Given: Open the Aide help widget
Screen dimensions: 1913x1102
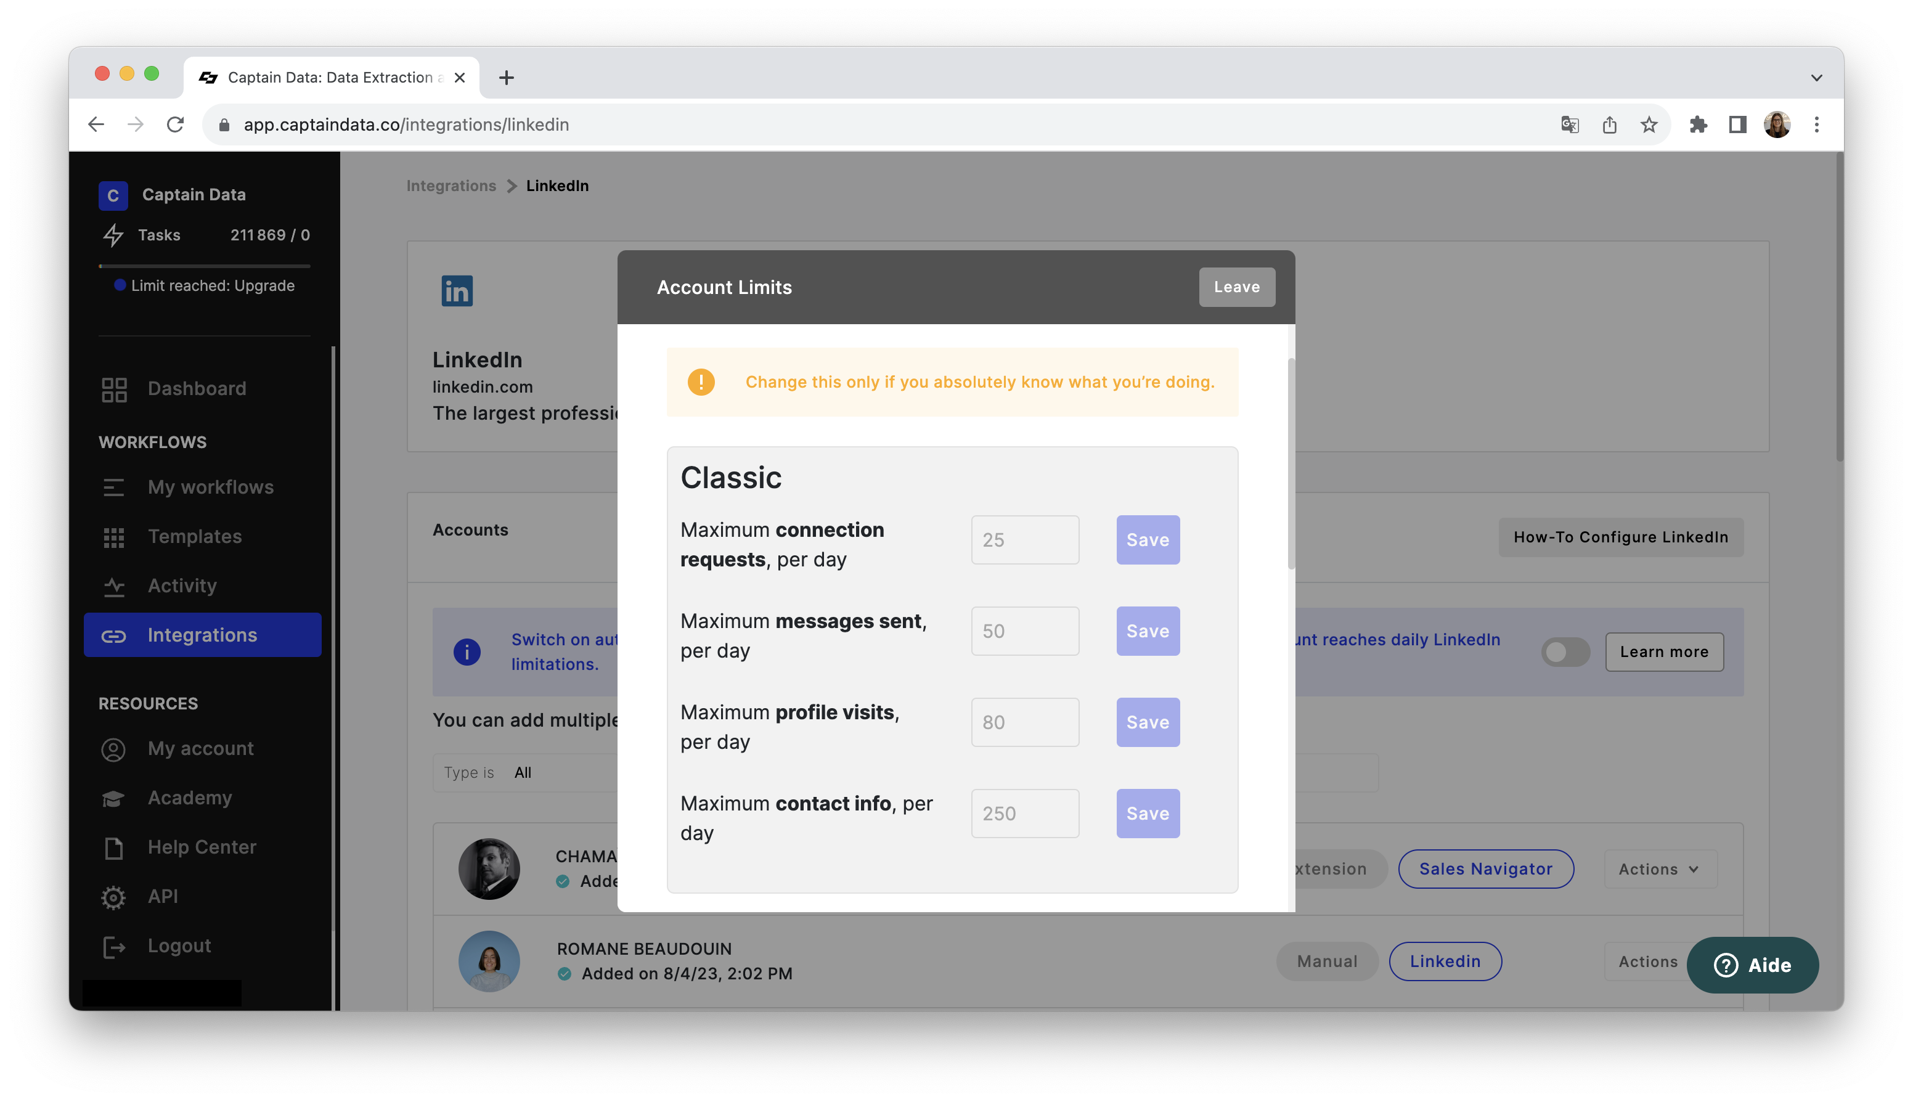Looking at the screenshot, I should click(x=1752, y=965).
